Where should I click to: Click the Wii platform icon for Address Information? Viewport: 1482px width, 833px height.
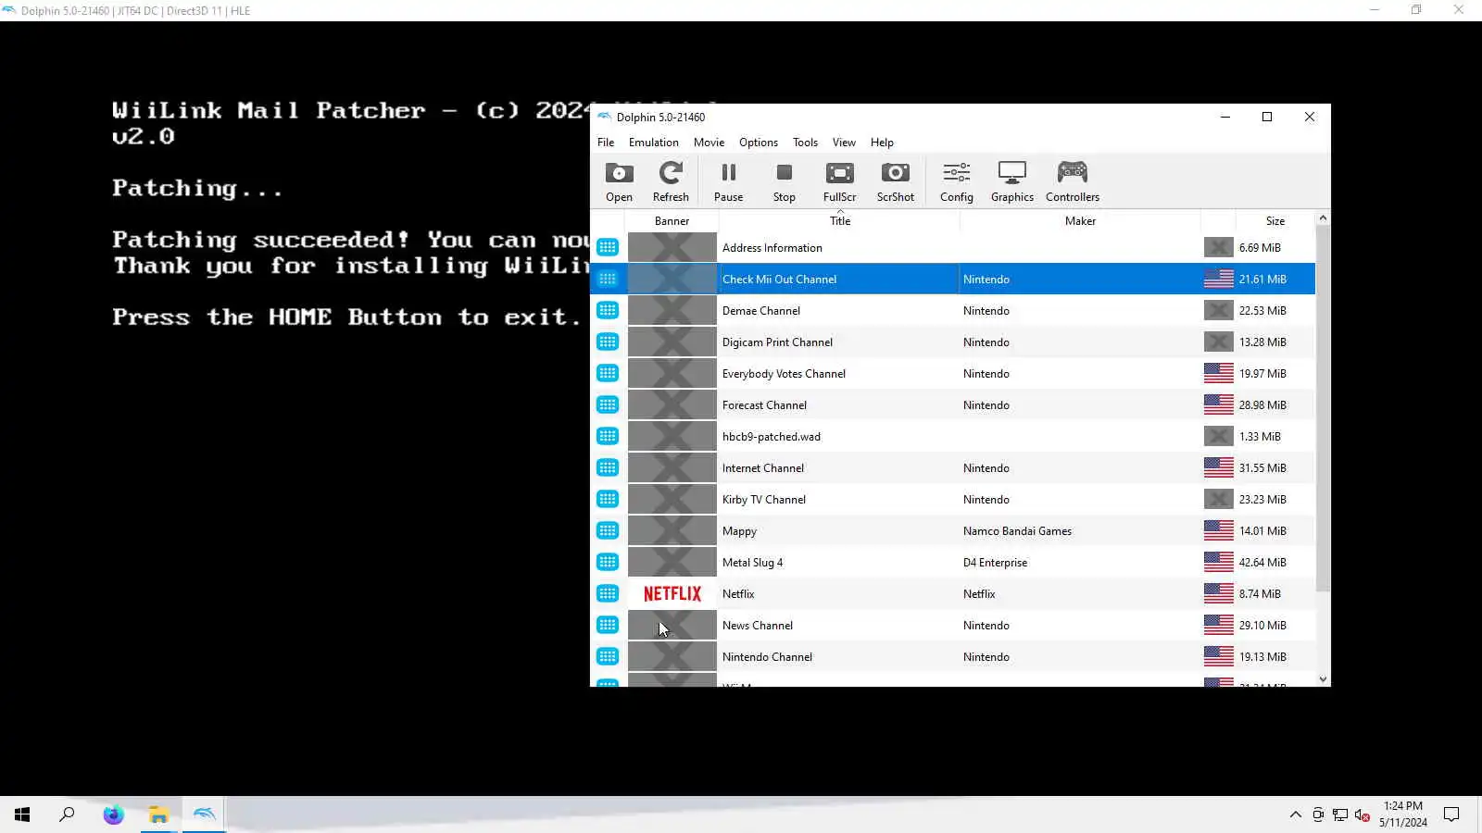tap(608, 247)
